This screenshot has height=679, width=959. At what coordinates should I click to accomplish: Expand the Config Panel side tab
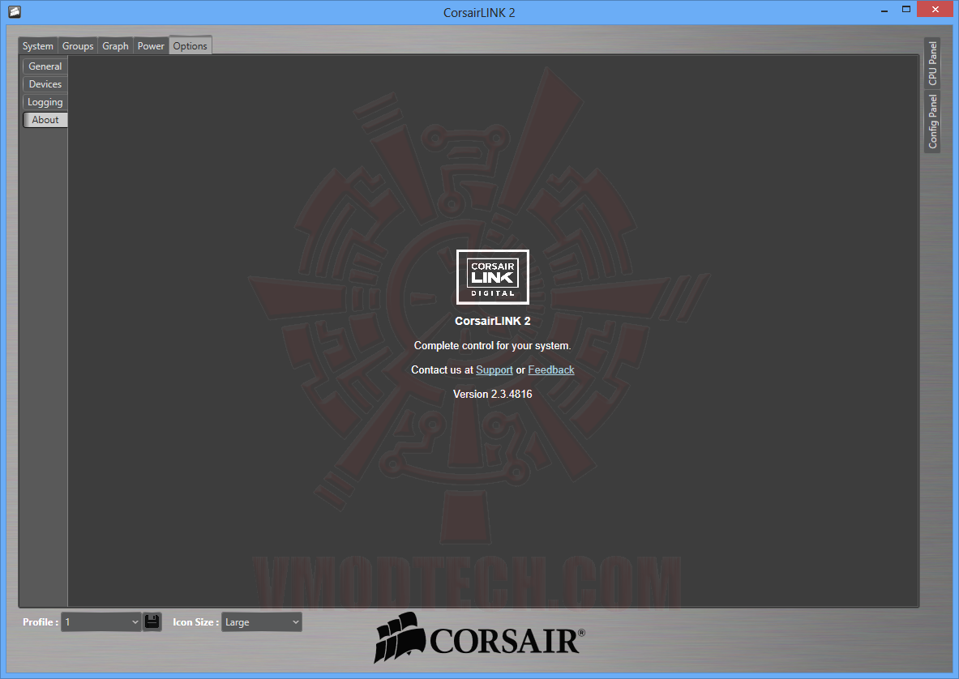(x=932, y=121)
